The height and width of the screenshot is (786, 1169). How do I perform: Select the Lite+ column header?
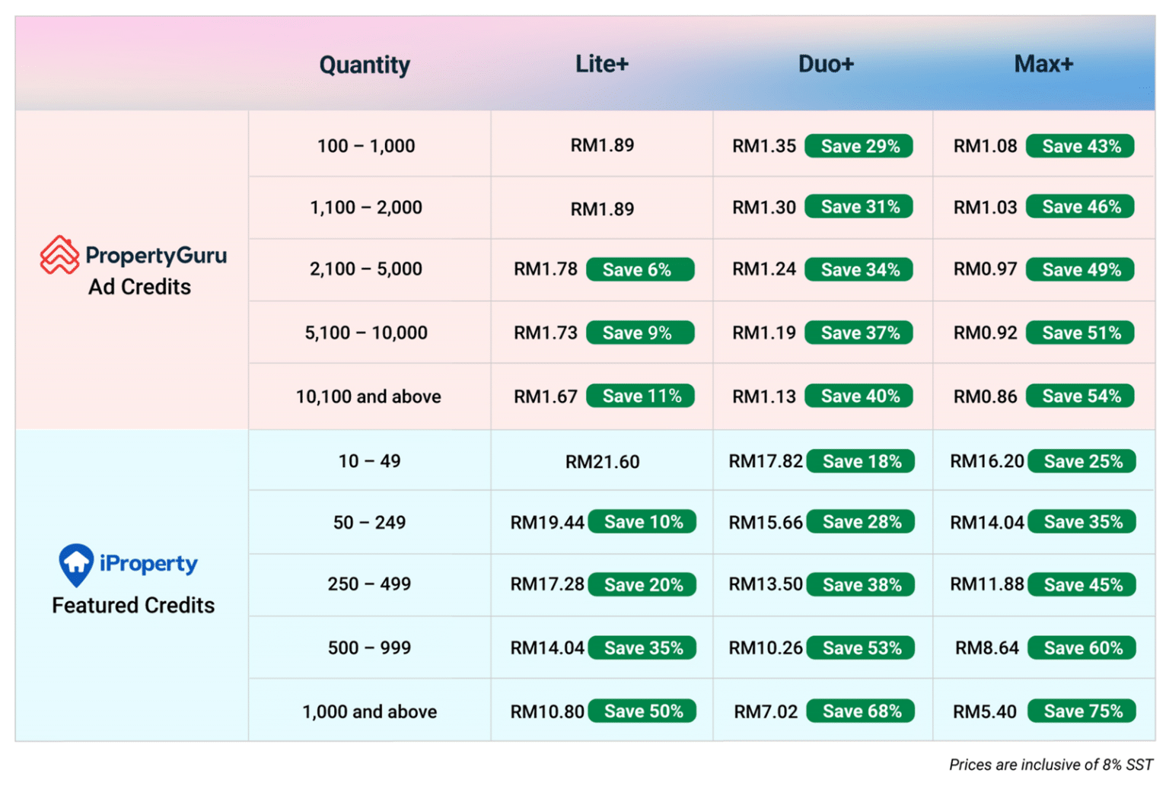coord(601,64)
